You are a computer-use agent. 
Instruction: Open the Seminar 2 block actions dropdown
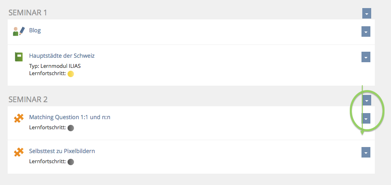367,100
